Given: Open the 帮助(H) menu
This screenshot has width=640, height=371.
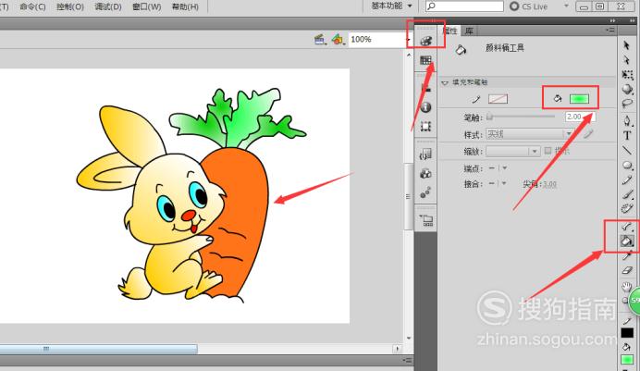Looking at the screenshot, I should point(185,6).
